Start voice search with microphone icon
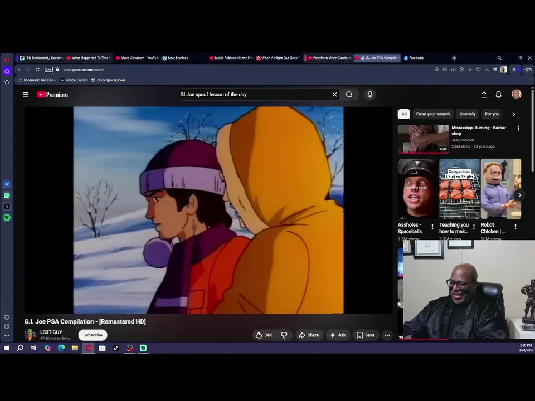The image size is (535, 401). 370,95
